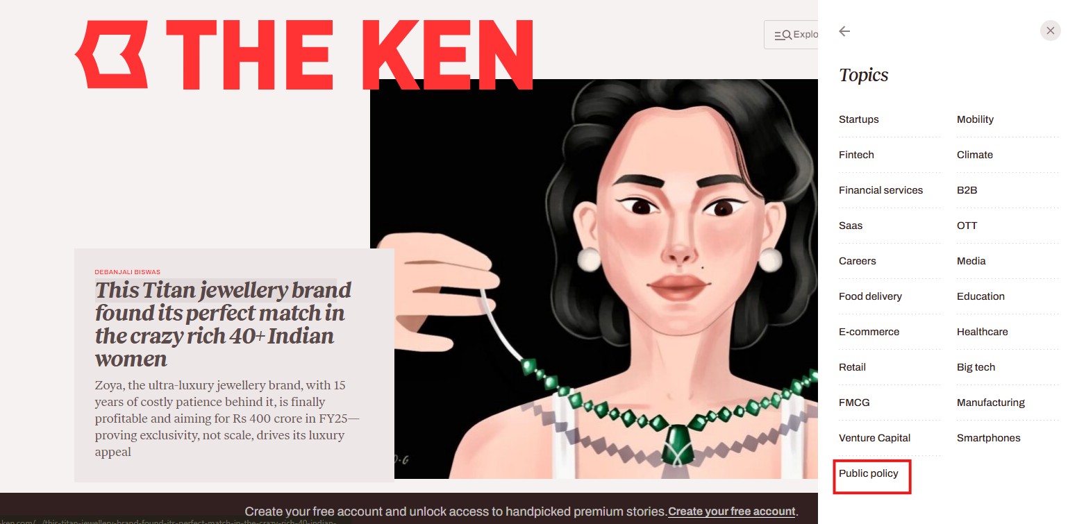Open the Explore search button
1077x524 pixels.
791,35
